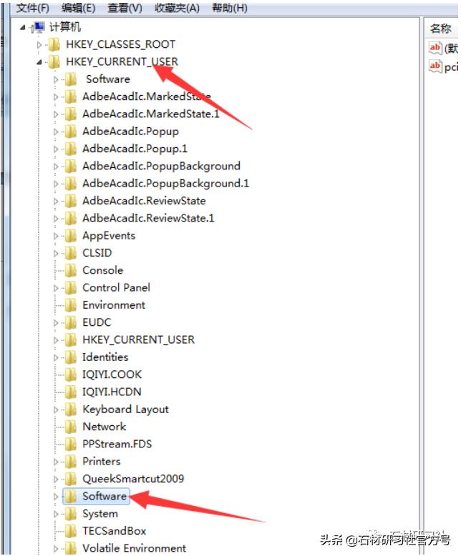Image resolution: width=461 pixels, height=556 pixels.
Task: Expand CLSID key arrow
Action: tap(56, 253)
